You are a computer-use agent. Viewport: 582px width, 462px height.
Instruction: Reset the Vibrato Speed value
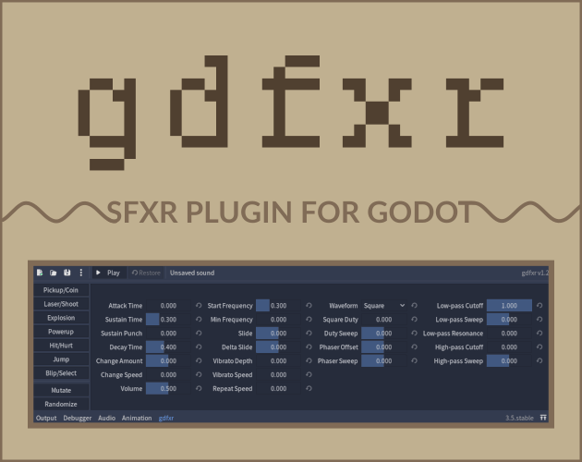[309, 375]
